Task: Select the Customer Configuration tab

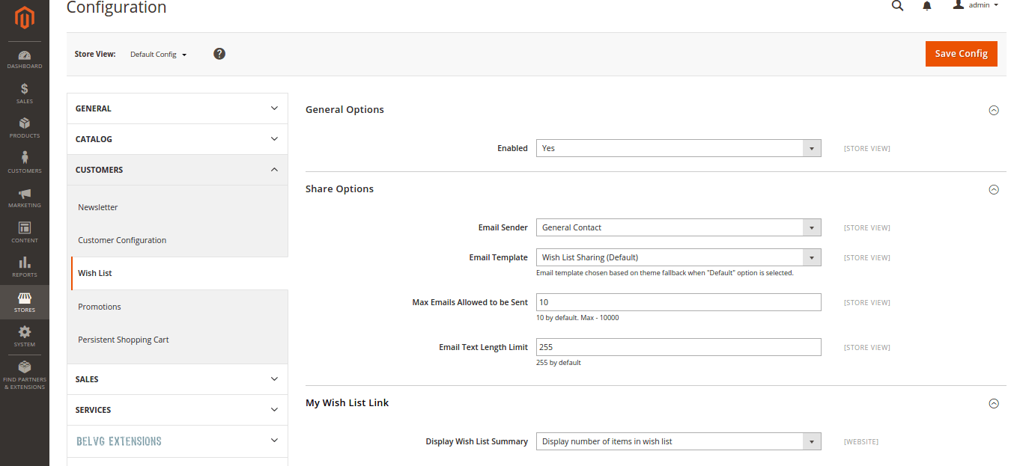Action: (122, 240)
